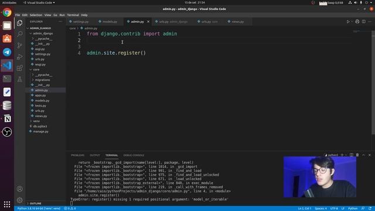Change the encoding via UTF-8
The width and height of the screenshot is (375, 211).
click(x=334, y=209)
